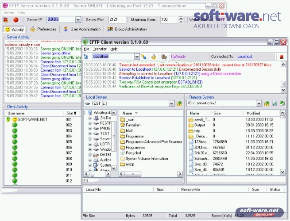The height and width of the screenshot is (221, 290).
Task: Expand the FESTF drive tree node
Action: click(90, 123)
